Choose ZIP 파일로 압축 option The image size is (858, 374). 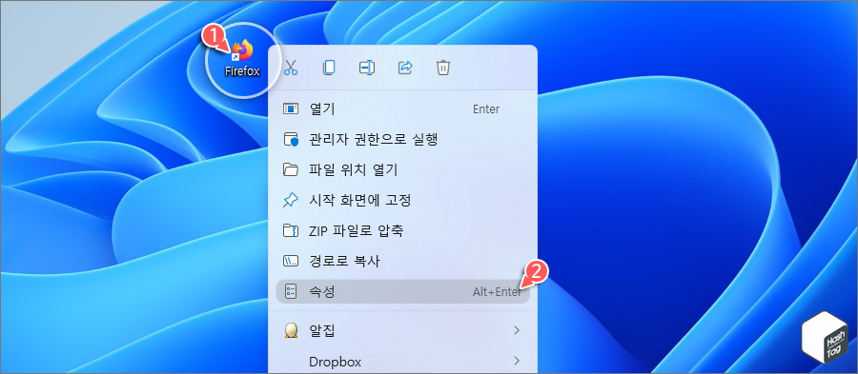[x=402, y=230]
